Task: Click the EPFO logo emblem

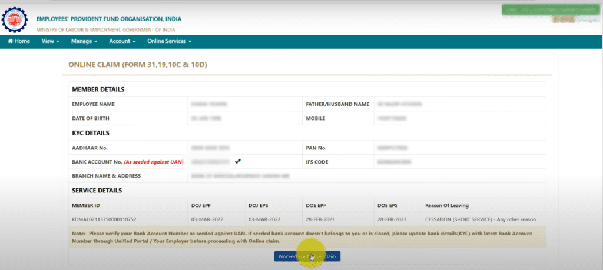Action: pyautogui.click(x=15, y=19)
